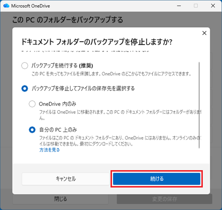Select バックアップを停止してファイルの保存先を選択する radio option
The height and width of the screenshot is (210, 222).
click(25, 89)
